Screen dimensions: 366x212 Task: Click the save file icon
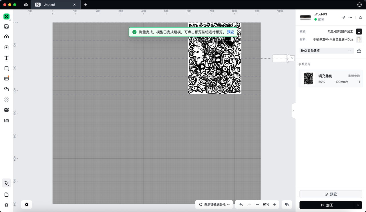click(6, 27)
